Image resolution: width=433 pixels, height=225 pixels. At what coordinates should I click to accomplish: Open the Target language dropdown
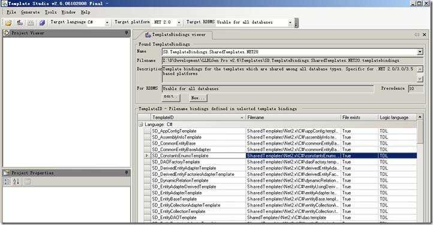coord(107,22)
